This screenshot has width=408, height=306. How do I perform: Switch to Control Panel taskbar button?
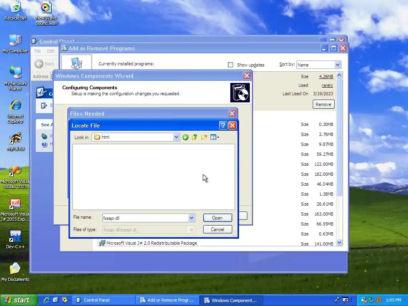[103, 300]
